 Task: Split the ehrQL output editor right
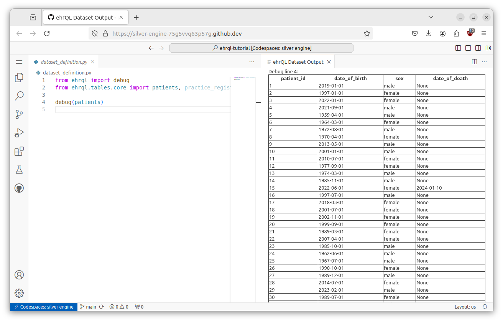[474, 62]
